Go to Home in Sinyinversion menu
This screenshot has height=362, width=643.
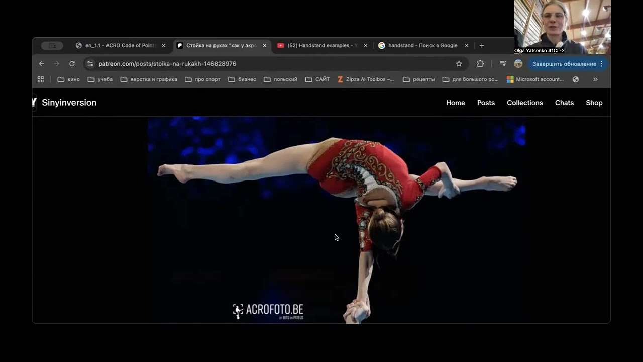click(456, 103)
